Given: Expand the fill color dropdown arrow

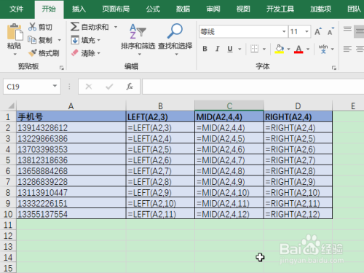Looking at the screenshot, I should click(x=288, y=49).
